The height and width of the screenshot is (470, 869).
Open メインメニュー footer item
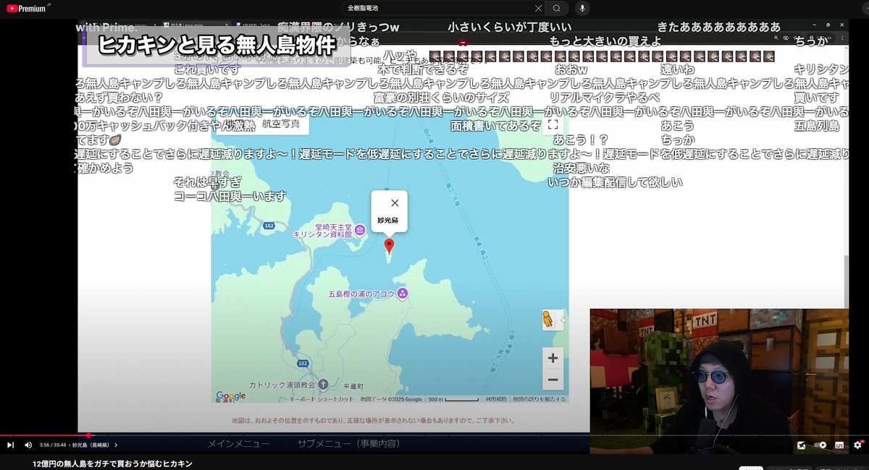(239, 443)
